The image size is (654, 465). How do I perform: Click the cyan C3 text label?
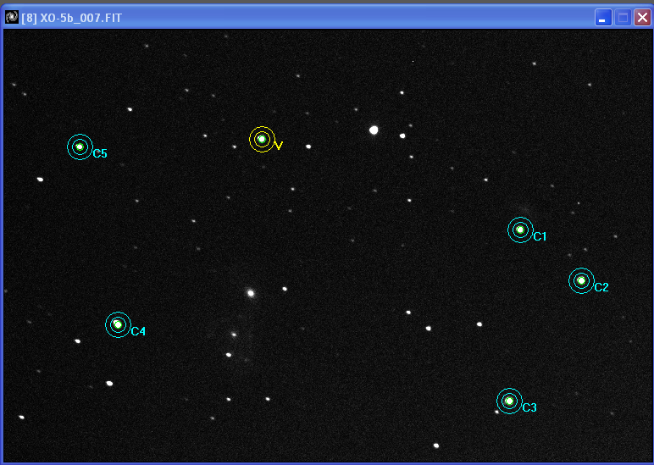point(529,408)
